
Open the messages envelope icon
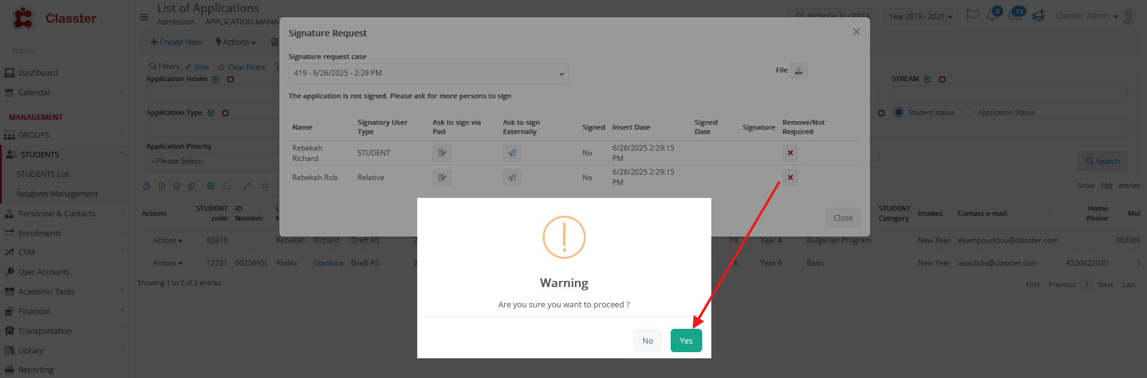(x=1015, y=16)
